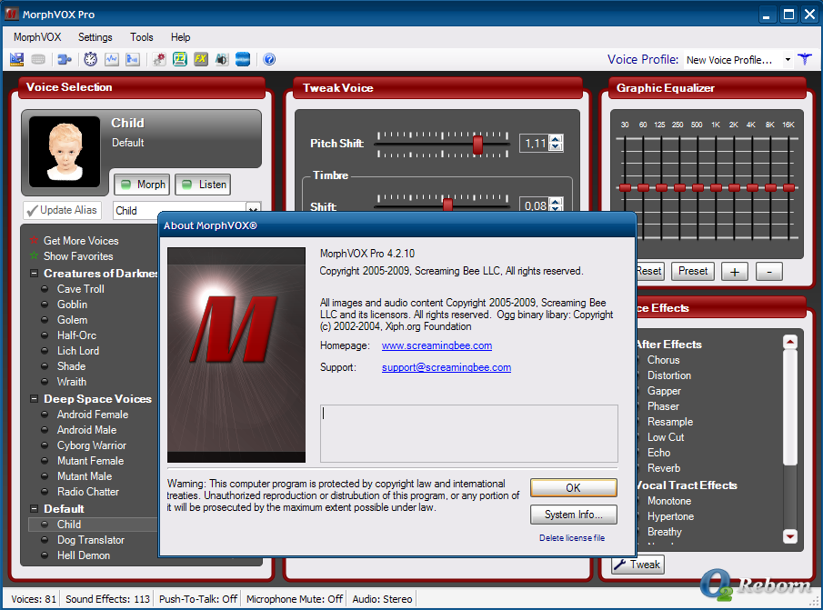
Task: Click the waveform toolbar icon
Action: pos(111,59)
